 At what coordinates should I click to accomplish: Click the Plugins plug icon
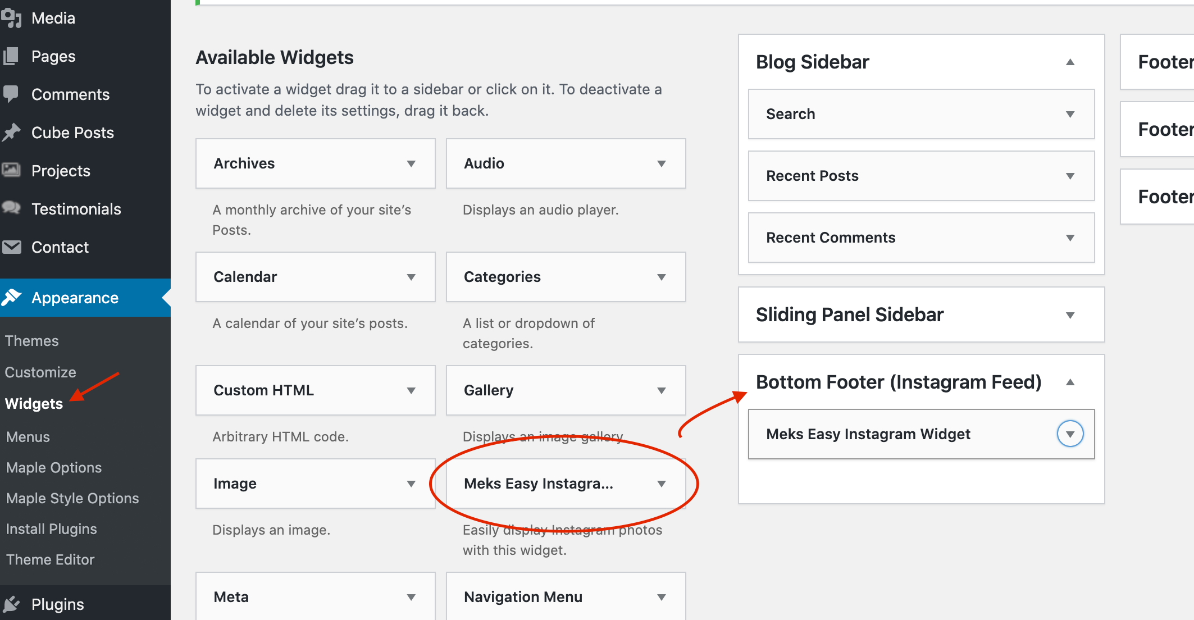11,604
